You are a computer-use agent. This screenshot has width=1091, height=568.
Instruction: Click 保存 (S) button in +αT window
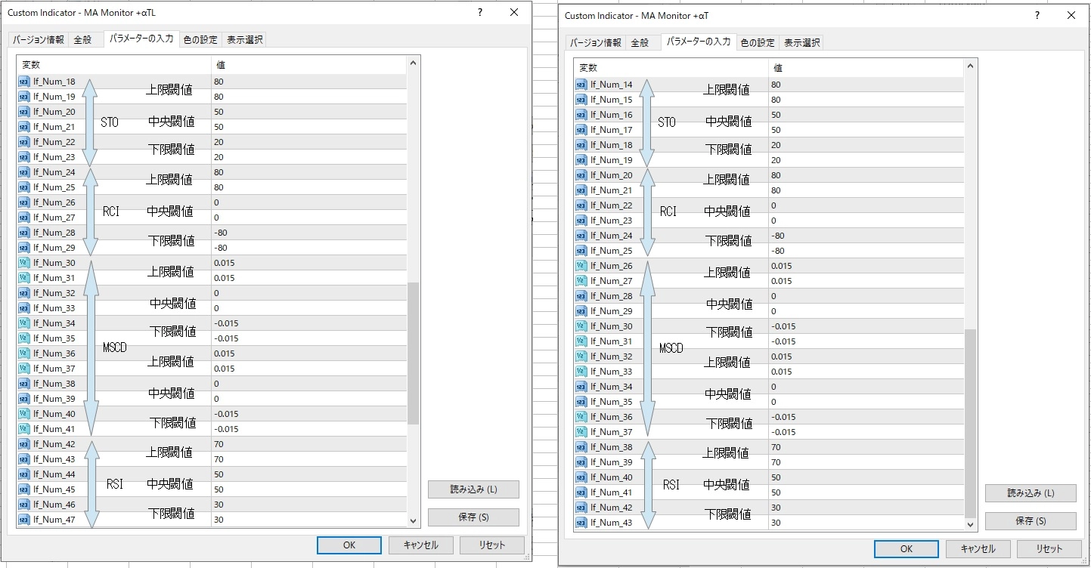1031,521
